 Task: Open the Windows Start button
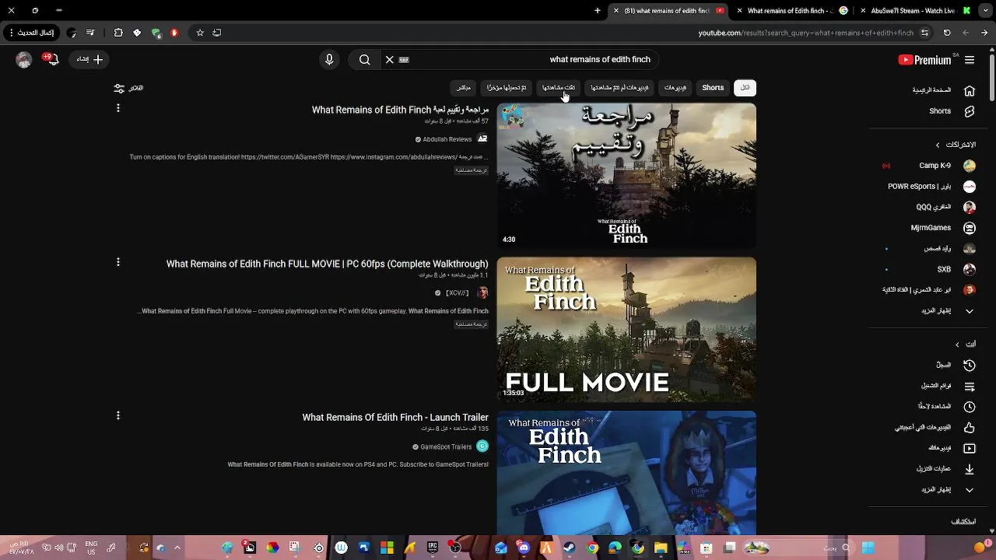[868, 548]
